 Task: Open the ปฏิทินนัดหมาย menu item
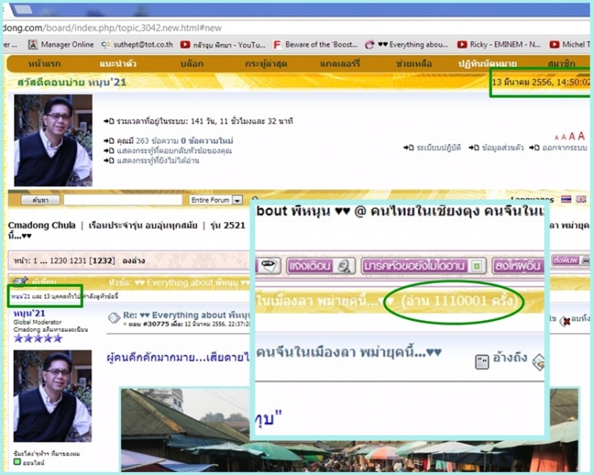pyautogui.click(x=488, y=64)
